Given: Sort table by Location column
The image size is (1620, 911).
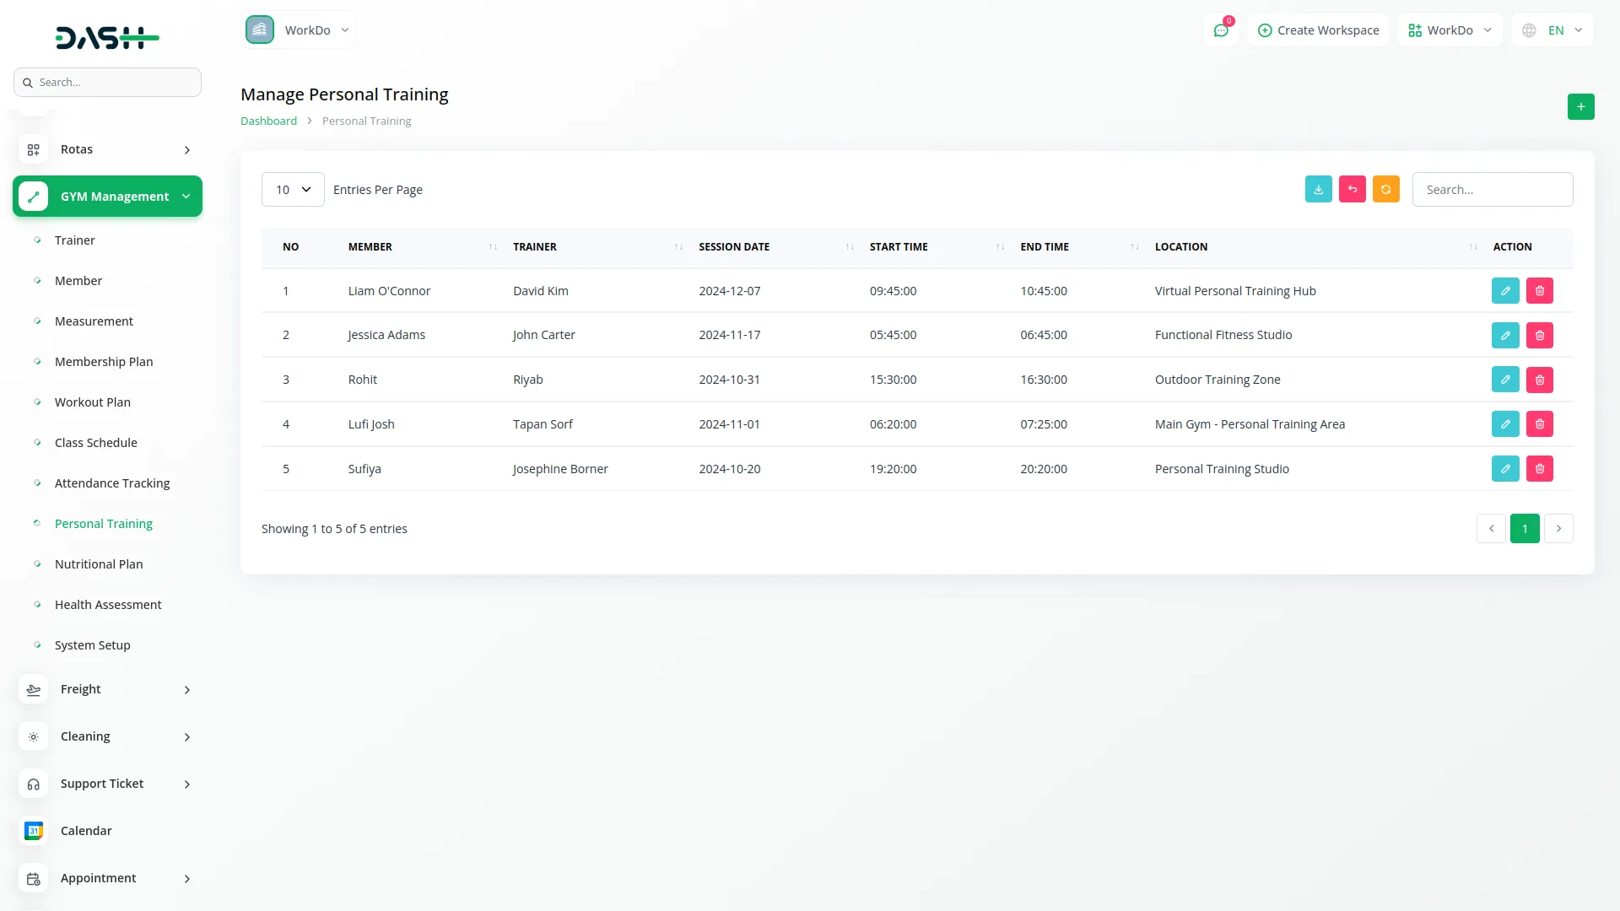Looking at the screenshot, I should point(1180,246).
